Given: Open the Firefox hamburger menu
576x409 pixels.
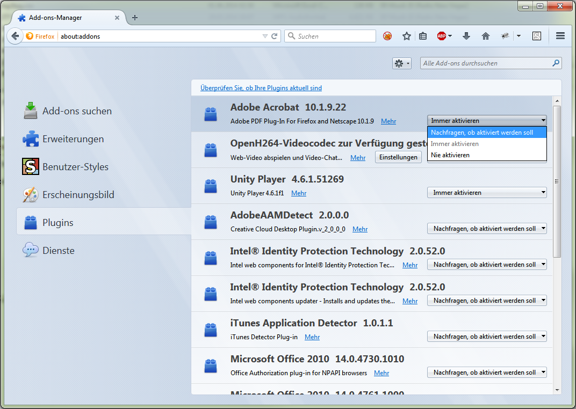Looking at the screenshot, I should coord(560,36).
